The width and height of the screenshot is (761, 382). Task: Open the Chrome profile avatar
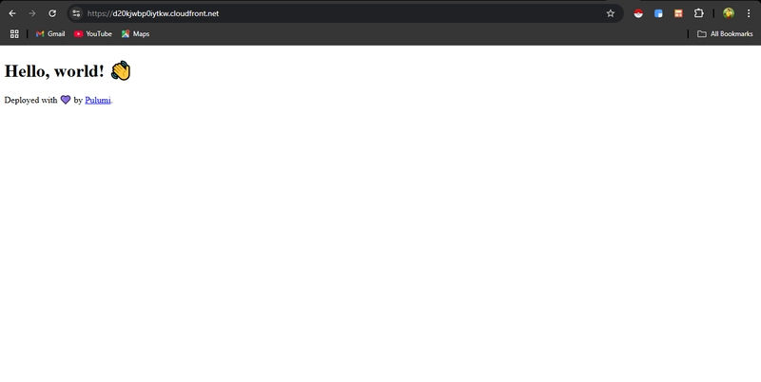point(728,13)
